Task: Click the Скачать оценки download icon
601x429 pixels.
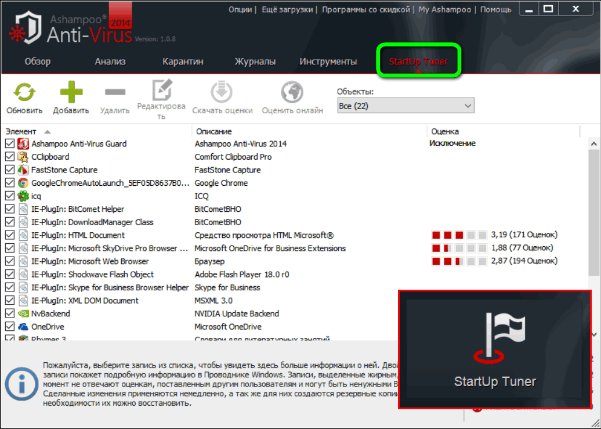Action: tap(222, 92)
